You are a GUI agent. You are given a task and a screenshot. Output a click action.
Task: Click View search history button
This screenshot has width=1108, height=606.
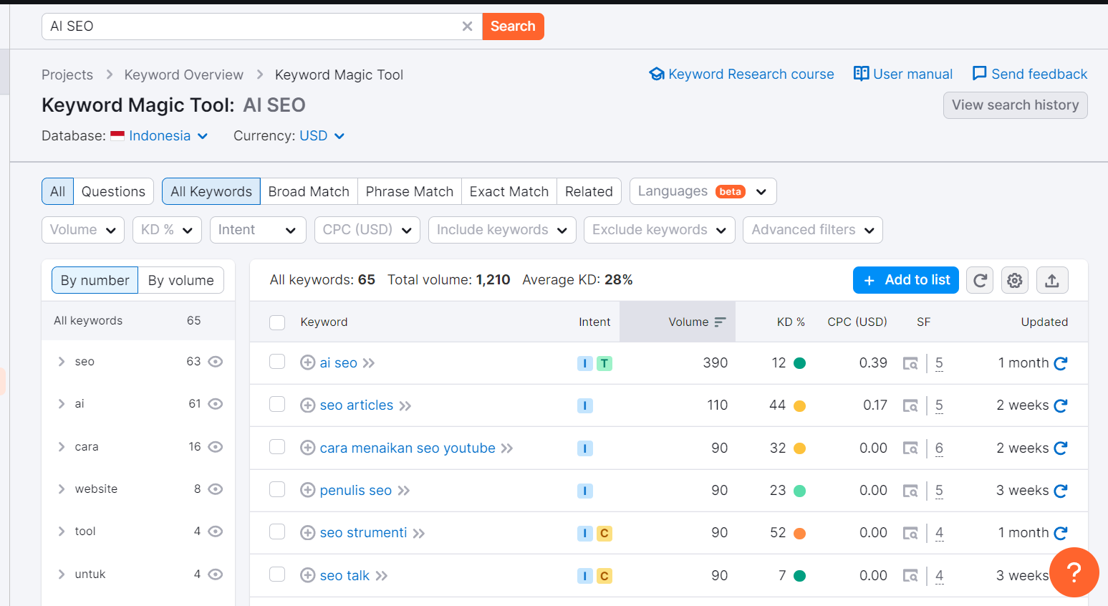point(1016,105)
